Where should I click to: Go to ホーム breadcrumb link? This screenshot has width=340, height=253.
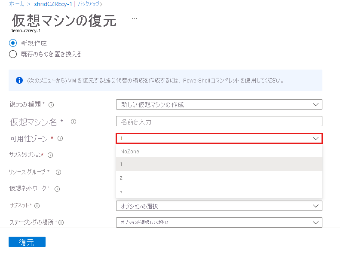coord(17,4)
